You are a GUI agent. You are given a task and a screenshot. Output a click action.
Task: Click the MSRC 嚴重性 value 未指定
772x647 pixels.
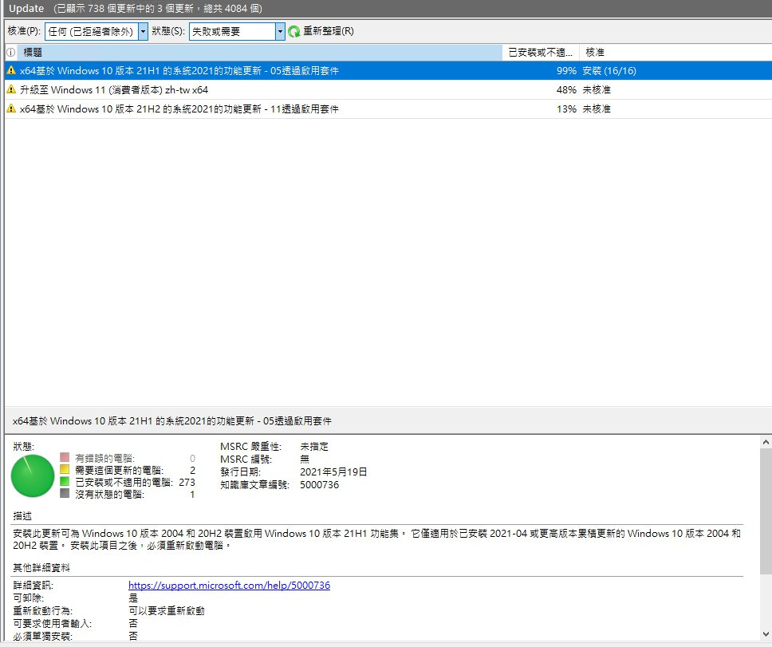pos(313,446)
